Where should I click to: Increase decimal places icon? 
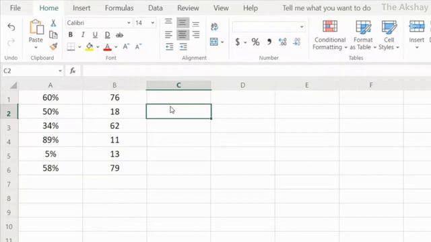click(283, 42)
